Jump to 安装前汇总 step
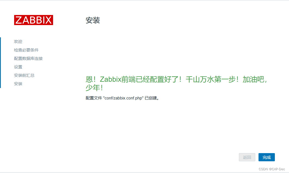 (24, 75)
